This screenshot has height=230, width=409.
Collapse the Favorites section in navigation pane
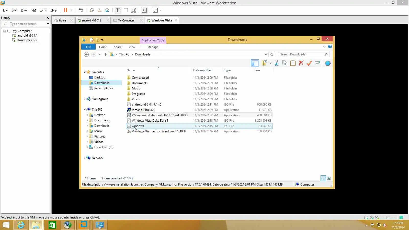pos(85,72)
